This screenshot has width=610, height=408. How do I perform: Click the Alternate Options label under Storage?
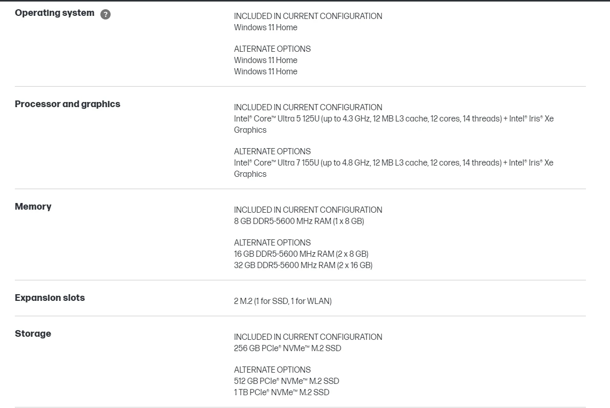coord(272,370)
